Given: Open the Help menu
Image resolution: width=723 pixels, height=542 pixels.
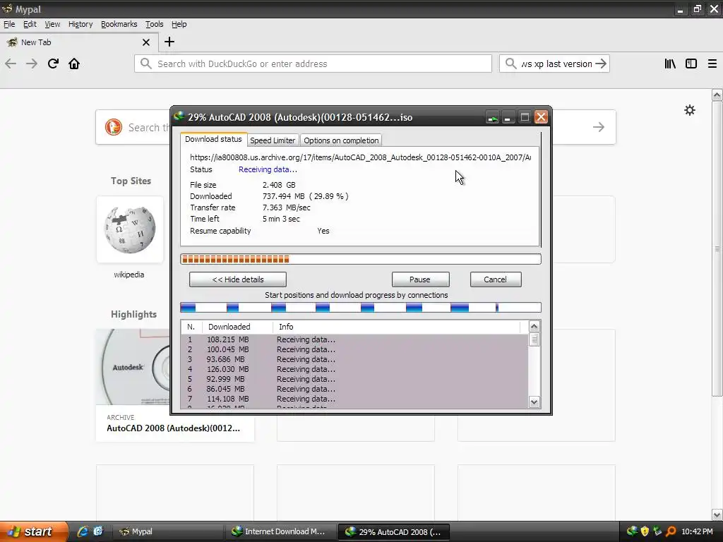Looking at the screenshot, I should [x=179, y=24].
